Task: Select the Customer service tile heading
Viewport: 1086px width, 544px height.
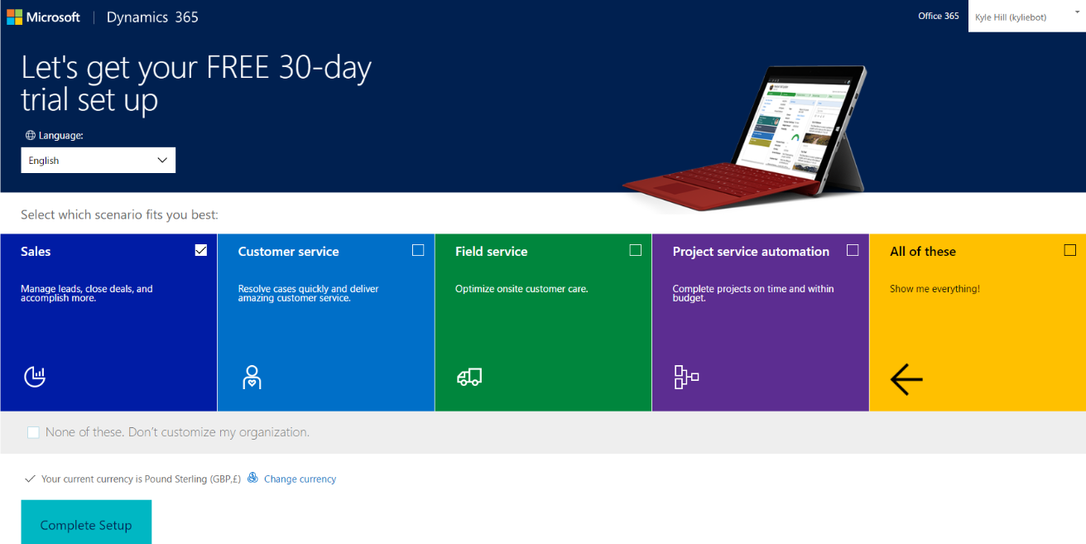Action: point(288,252)
